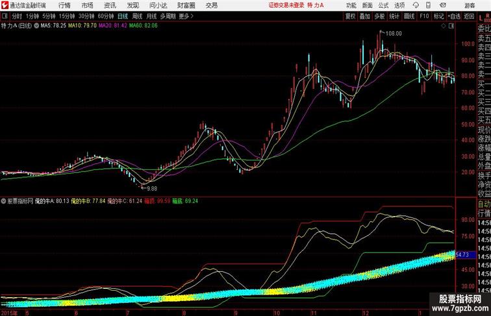This screenshot has width=491, height=316.
Task: Click the 特力A (日线) stock title
Action: coord(17,26)
